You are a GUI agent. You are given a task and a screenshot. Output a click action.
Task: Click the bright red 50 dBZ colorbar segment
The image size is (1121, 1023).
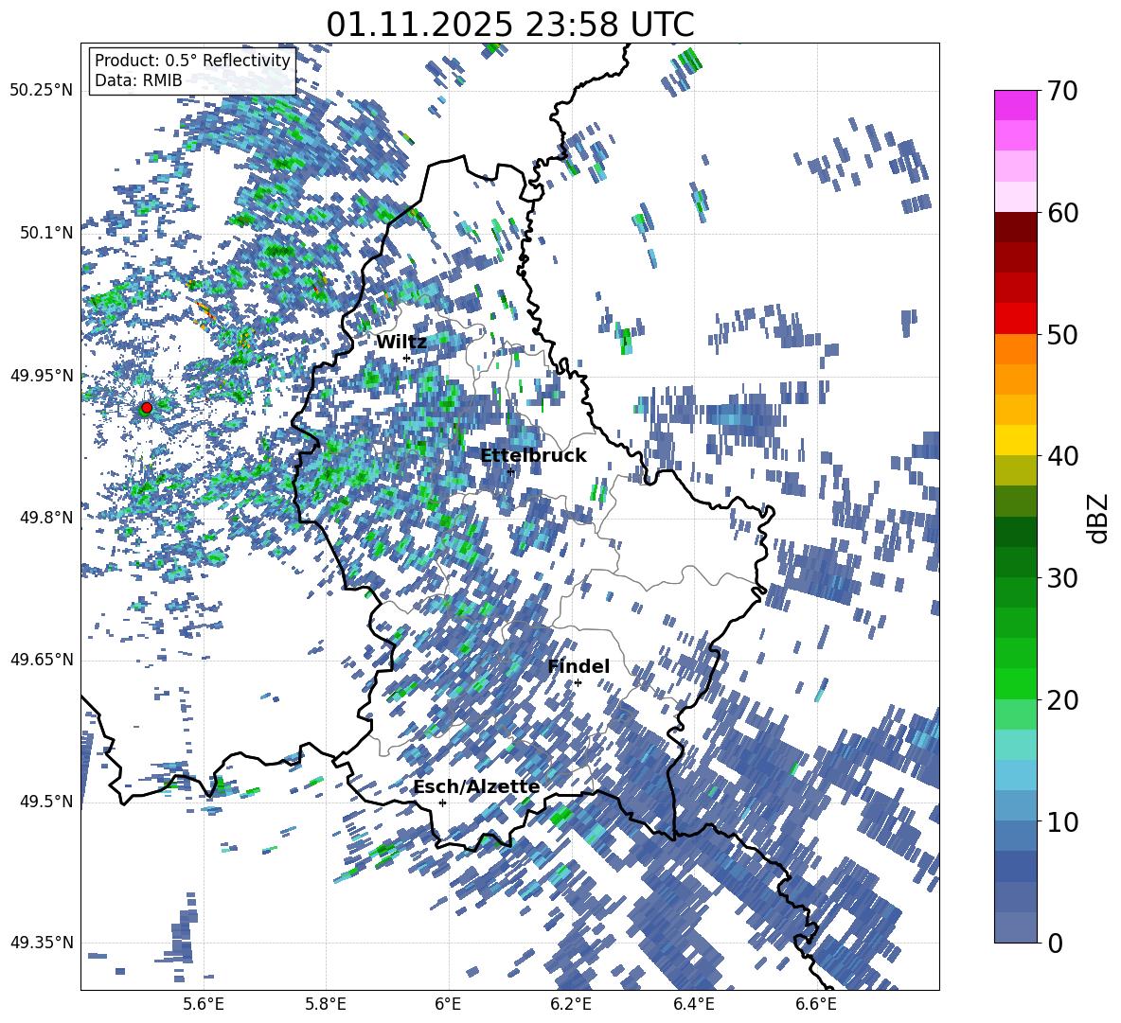(1015, 319)
